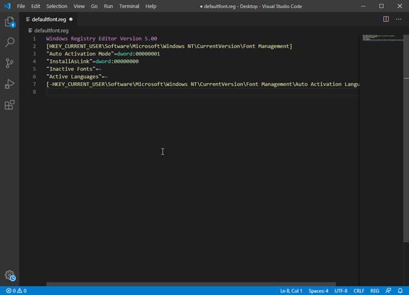Click the horizontal editor scrollbar

coord(191,284)
